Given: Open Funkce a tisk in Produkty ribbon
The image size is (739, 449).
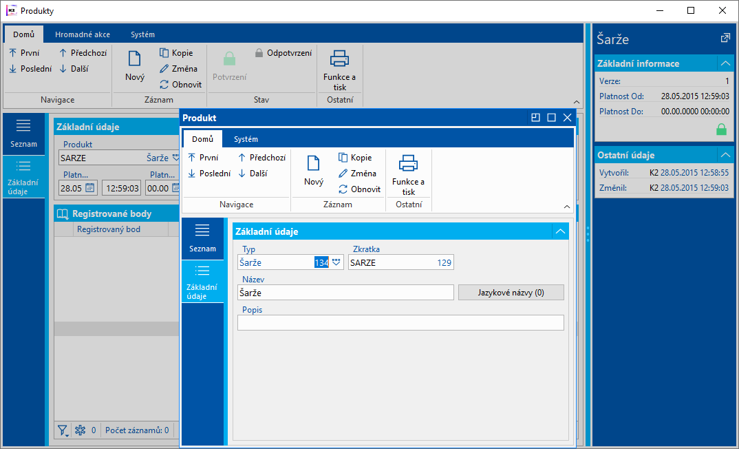Looking at the screenshot, I should 339,70.
